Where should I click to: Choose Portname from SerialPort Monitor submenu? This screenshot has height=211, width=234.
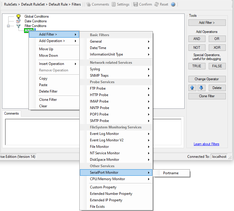coord(171,173)
